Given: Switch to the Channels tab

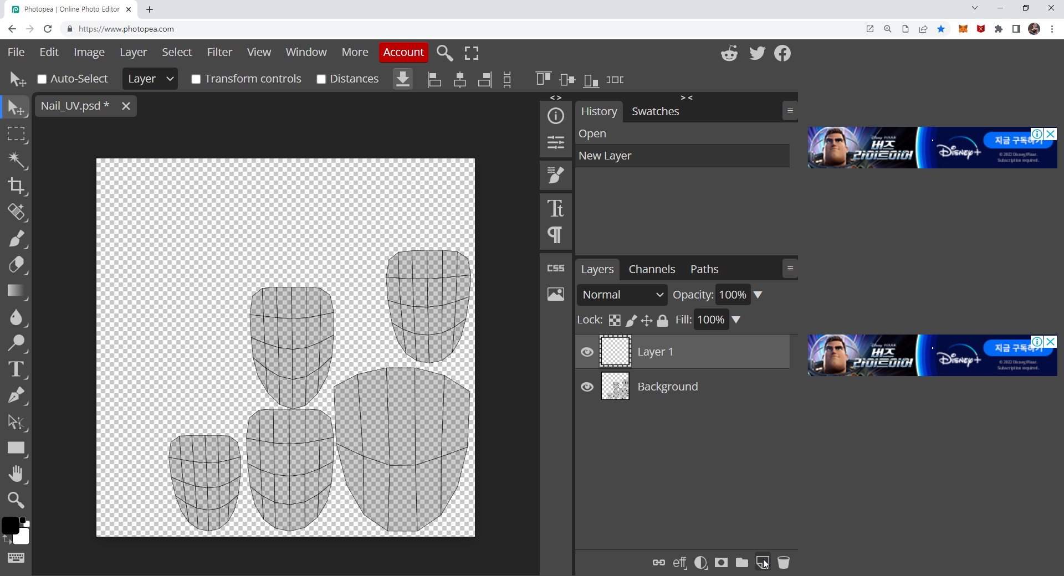Looking at the screenshot, I should pyautogui.click(x=652, y=269).
